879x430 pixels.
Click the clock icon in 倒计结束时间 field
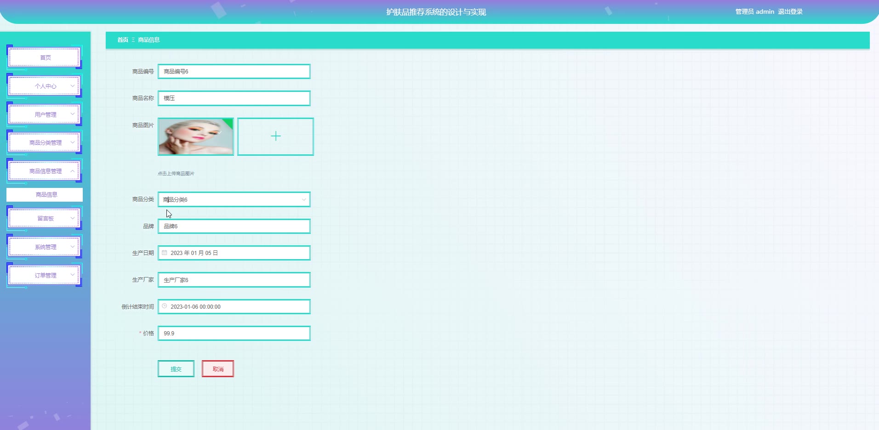[165, 306]
